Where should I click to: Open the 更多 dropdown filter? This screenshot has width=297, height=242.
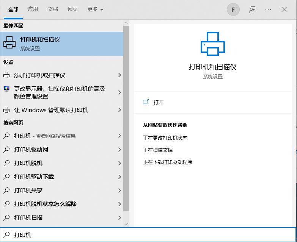95,9
